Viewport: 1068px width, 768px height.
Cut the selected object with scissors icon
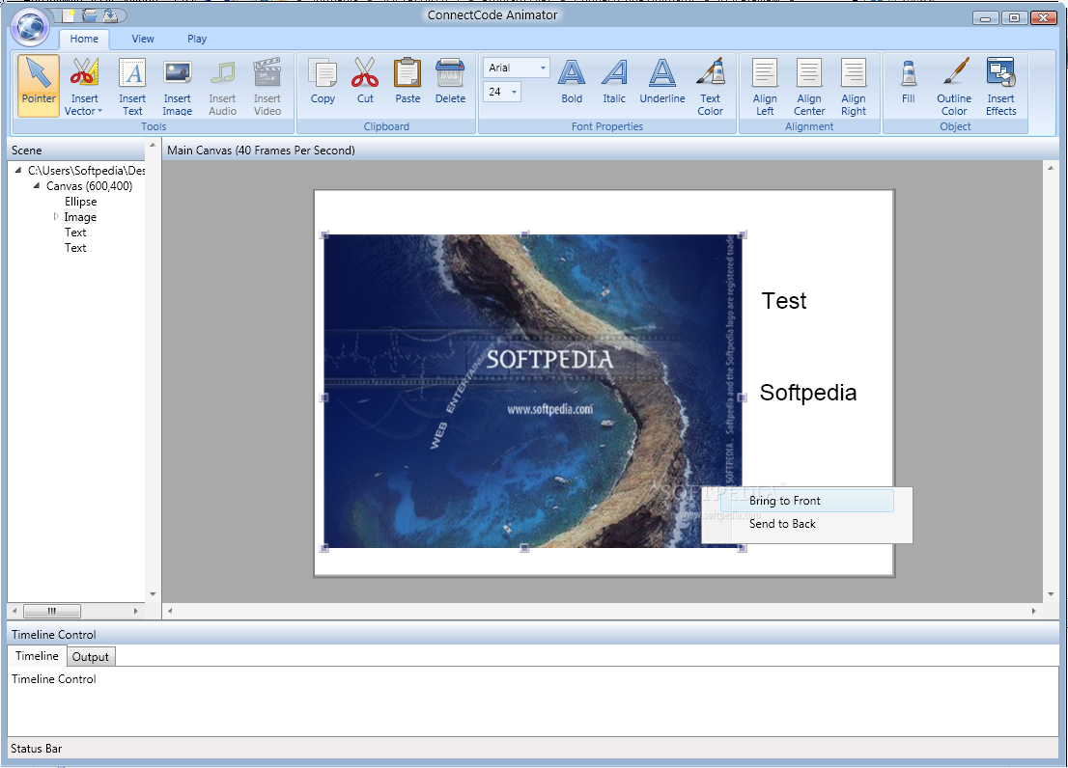pos(365,83)
